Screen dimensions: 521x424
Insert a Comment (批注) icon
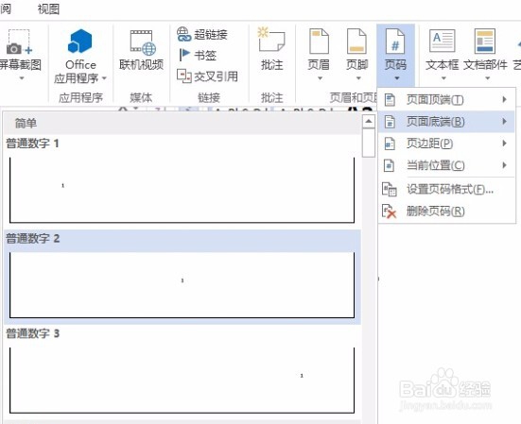tap(271, 40)
